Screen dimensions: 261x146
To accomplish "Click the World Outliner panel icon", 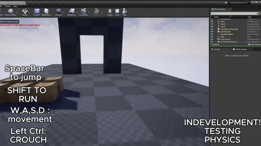I will pyautogui.click(x=212, y=9).
